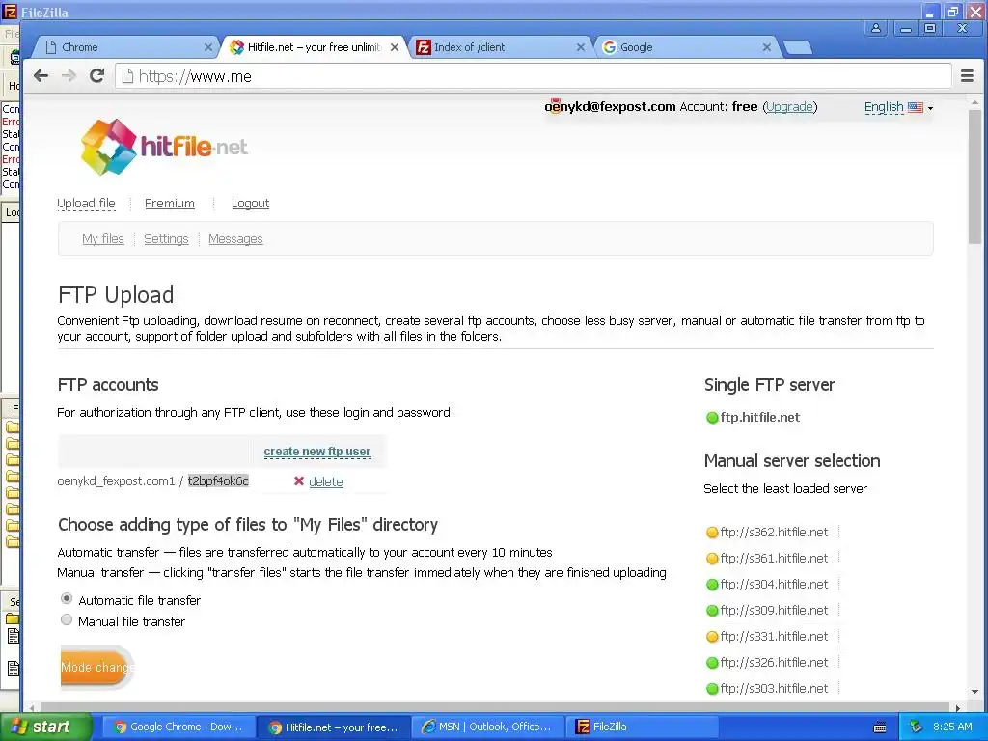Image resolution: width=988 pixels, height=741 pixels.
Task: Click the yellow status dot of s362.hitfile.net
Action: point(712,533)
